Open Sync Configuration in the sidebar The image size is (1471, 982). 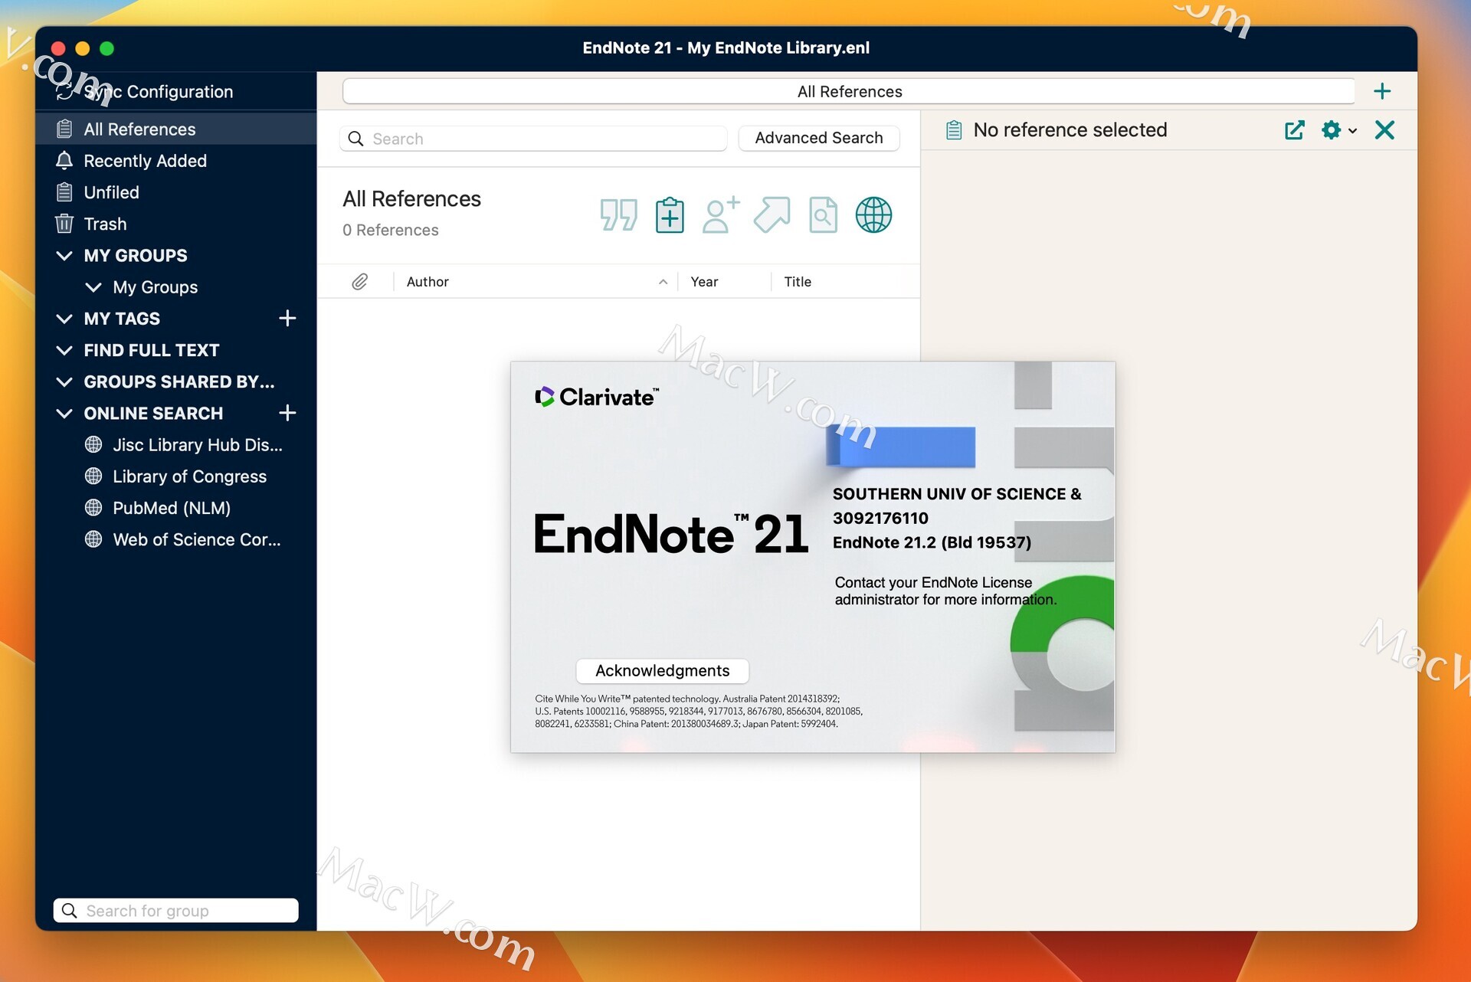158,91
